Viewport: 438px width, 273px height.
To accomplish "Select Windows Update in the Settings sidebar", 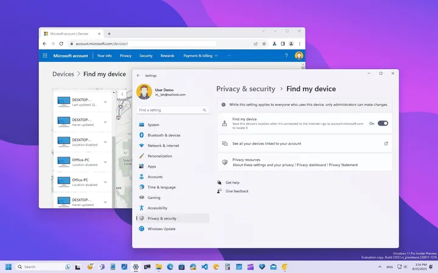I will [x=161, y=229].
